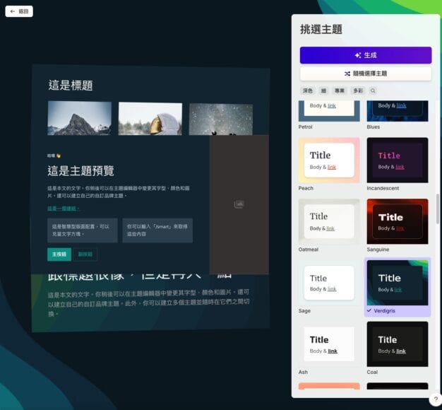
Task: Apply the Sage theme
Action: 328,283
